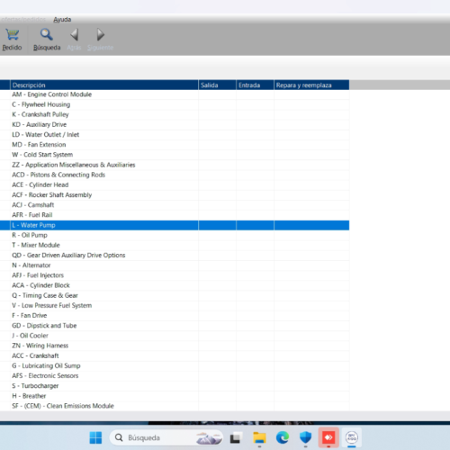Open the Ayuda menu
The width and height of the screenshot is (450, 450).
tap(62, 20)
